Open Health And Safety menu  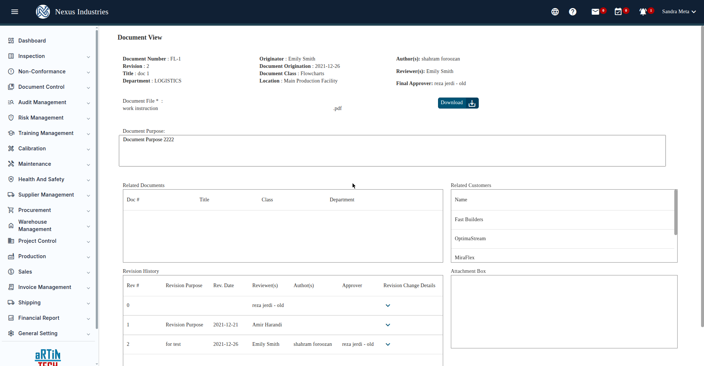tap(49, 179)
